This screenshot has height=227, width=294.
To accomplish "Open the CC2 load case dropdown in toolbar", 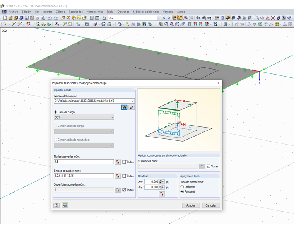I will pyautogui.click(x=159, y=18).
